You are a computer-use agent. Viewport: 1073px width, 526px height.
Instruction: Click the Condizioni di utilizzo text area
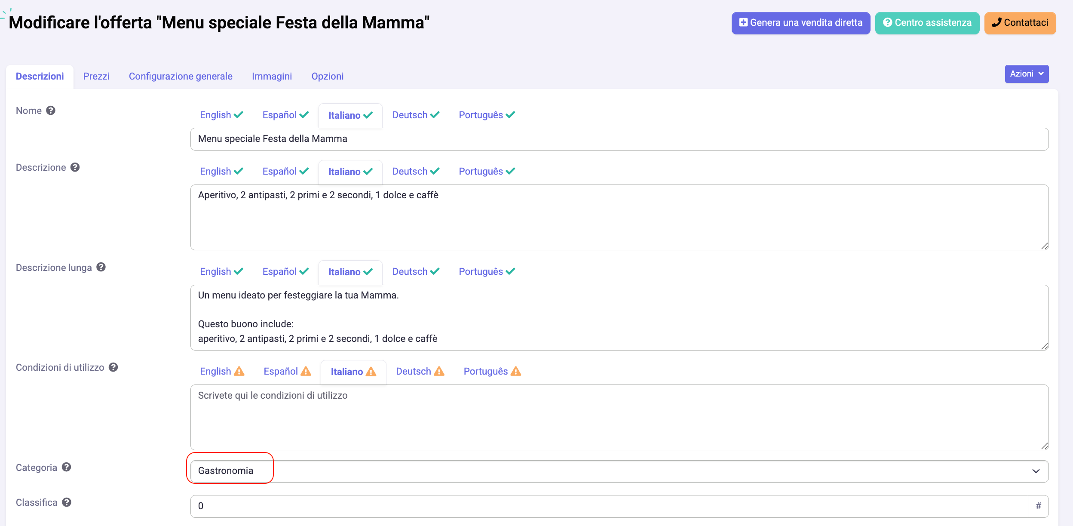(x=619, y=417)
